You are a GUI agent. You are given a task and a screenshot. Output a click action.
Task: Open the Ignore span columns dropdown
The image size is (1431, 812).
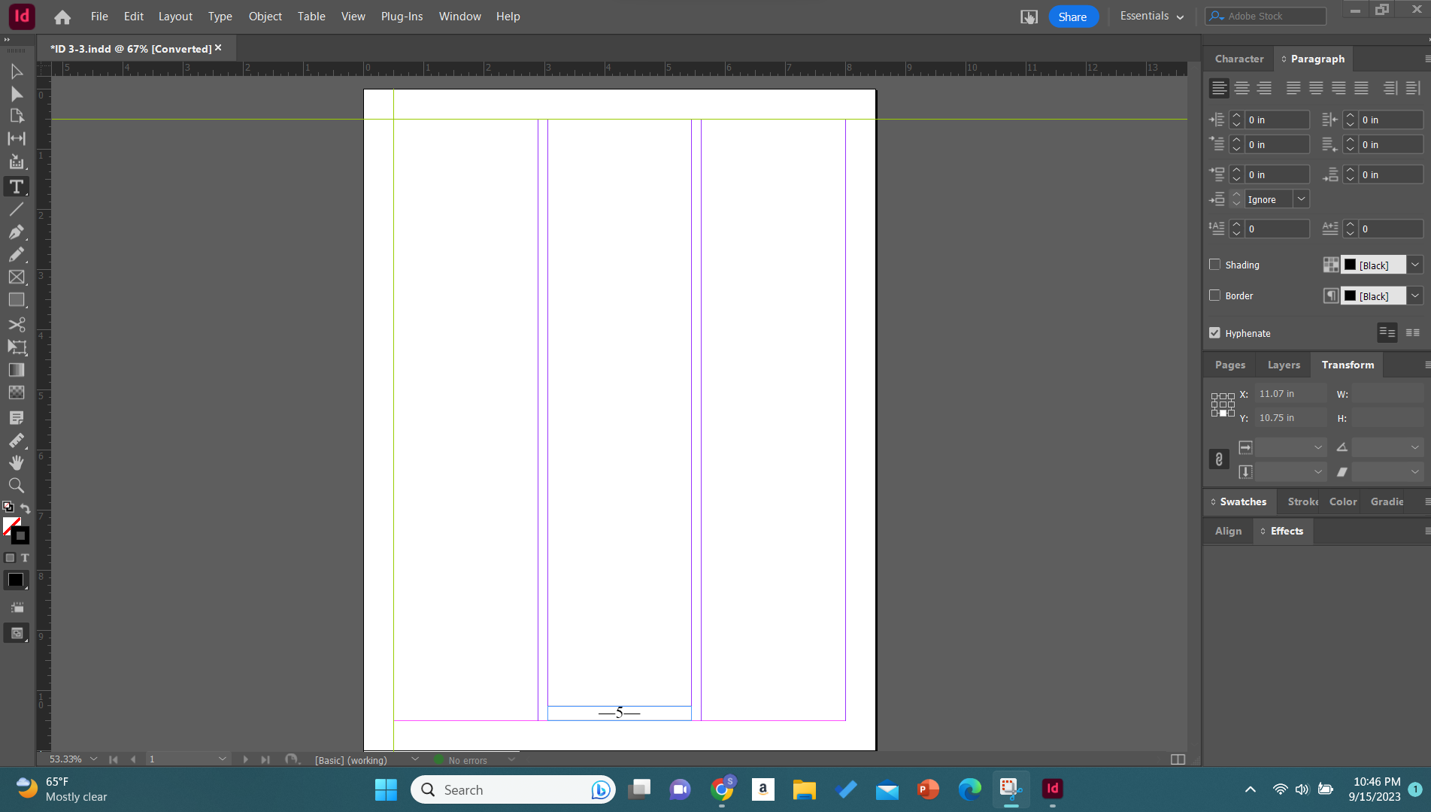tap(1301, 199)
